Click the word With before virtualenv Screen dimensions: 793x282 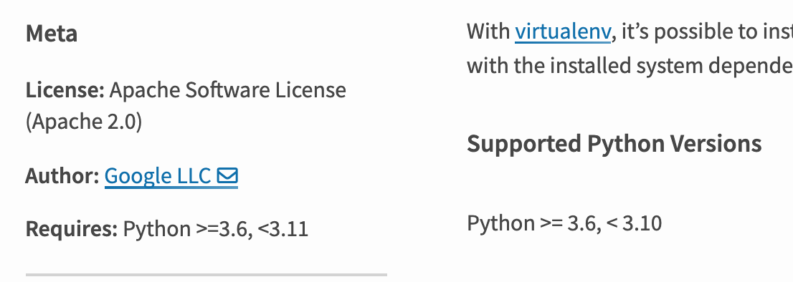[x=488, y=31]
